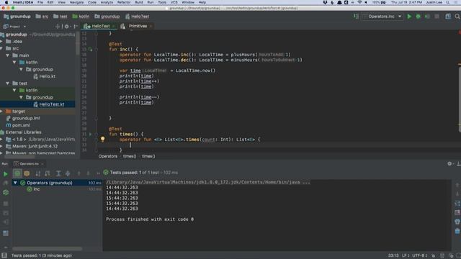The image size is (461, 259).
Task: Go to previous failed test arrow
Action: [x=79, y=173]
